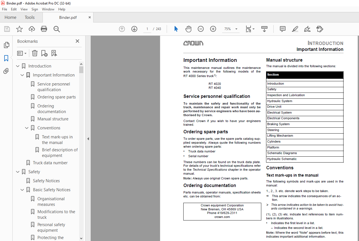This screenshot has height=241, width=359.
Task: Add a new bookmark icon
Action: [44, 53]
